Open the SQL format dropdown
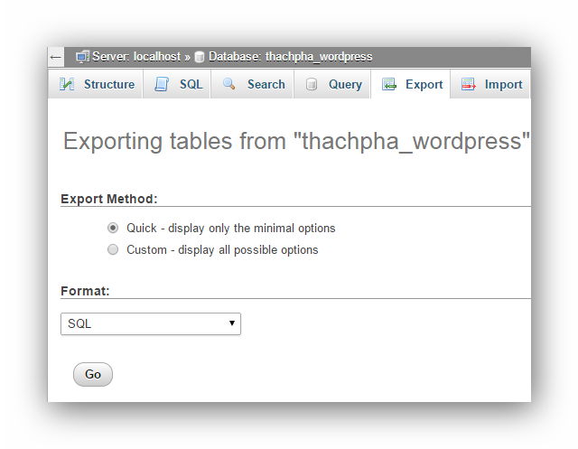The image size is (578, 449). coord(150,323)
